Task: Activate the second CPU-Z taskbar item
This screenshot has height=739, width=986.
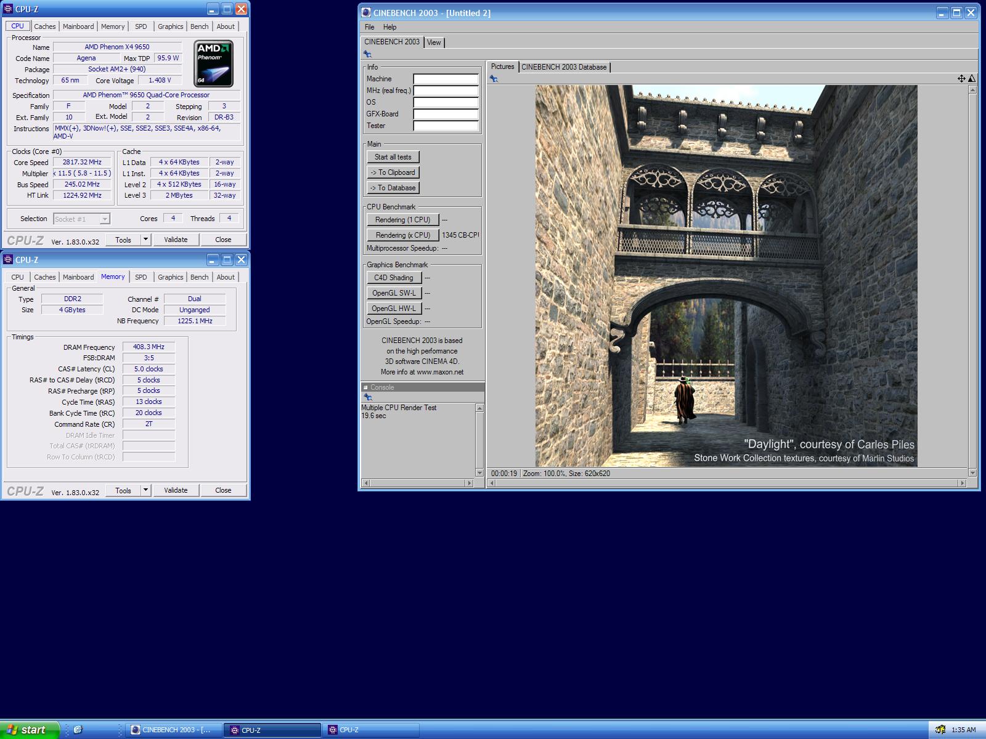Action: click(372, 730)
